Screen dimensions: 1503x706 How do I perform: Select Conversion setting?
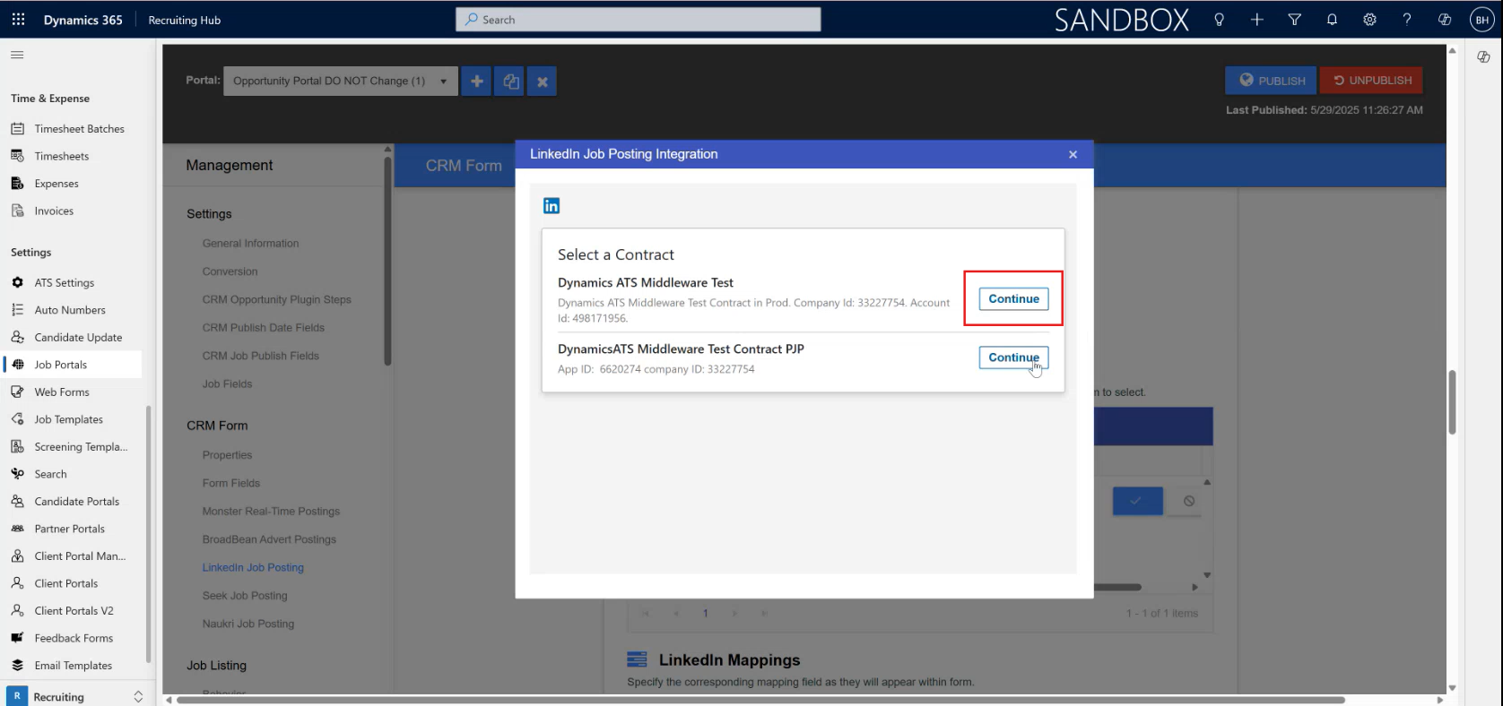(230, 271)
